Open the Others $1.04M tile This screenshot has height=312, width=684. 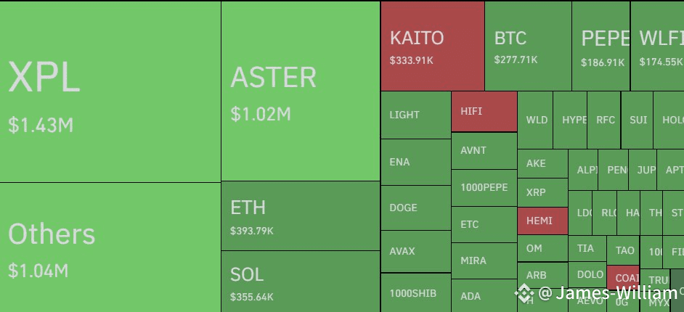click(x=110, y=247)
